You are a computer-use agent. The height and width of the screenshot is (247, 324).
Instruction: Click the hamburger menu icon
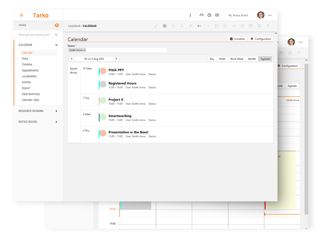click(x=22, y=15)
